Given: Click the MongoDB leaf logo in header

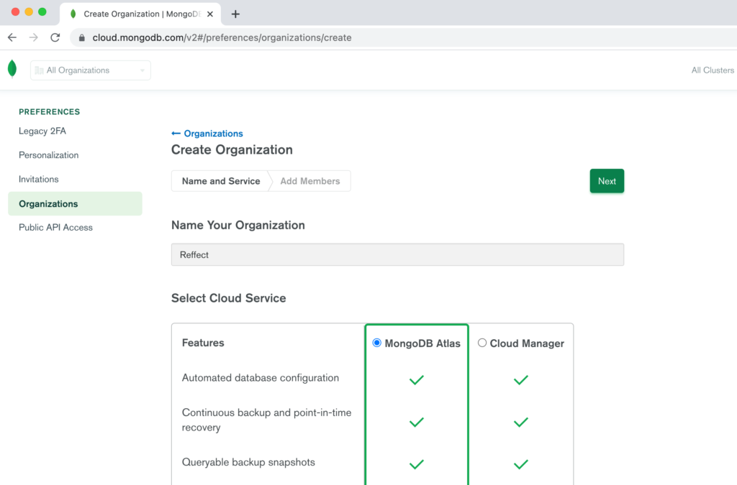Looking at the screenshot, I should pyautogui.click(x=12, y=69).
